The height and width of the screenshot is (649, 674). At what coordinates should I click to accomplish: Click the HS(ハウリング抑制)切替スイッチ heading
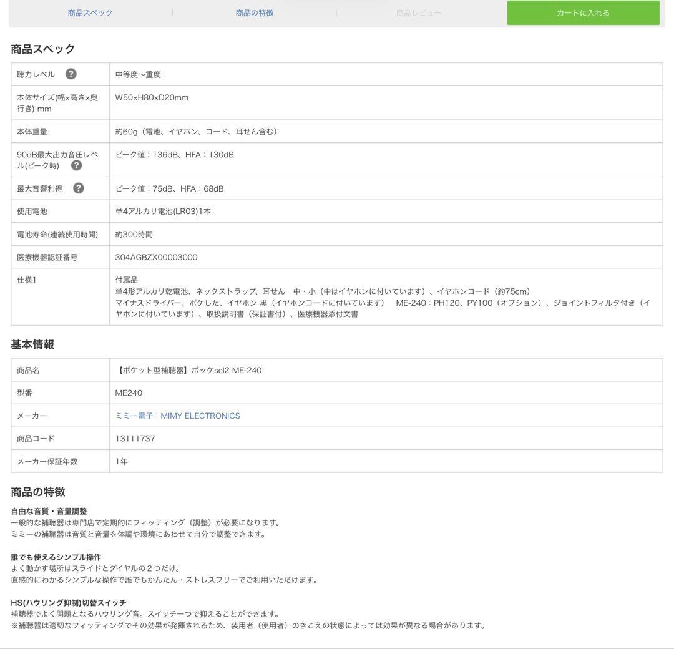(69, 602)
